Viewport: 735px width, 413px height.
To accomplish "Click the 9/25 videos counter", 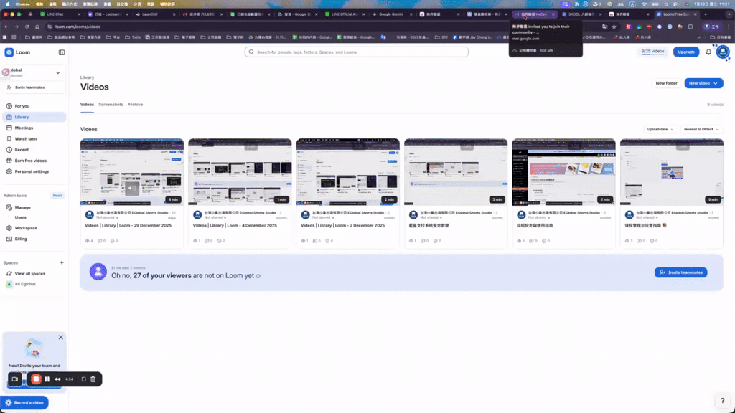I will point(652,52).
